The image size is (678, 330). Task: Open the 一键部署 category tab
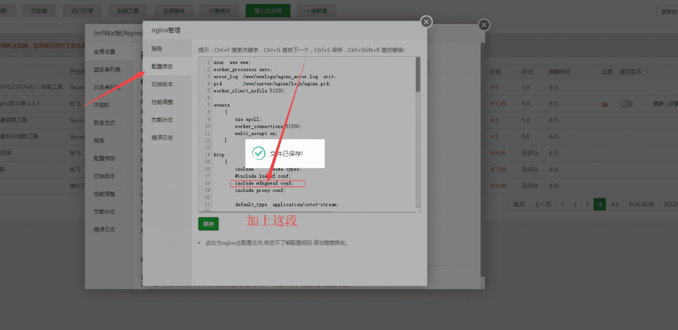(x=316, y=11)
